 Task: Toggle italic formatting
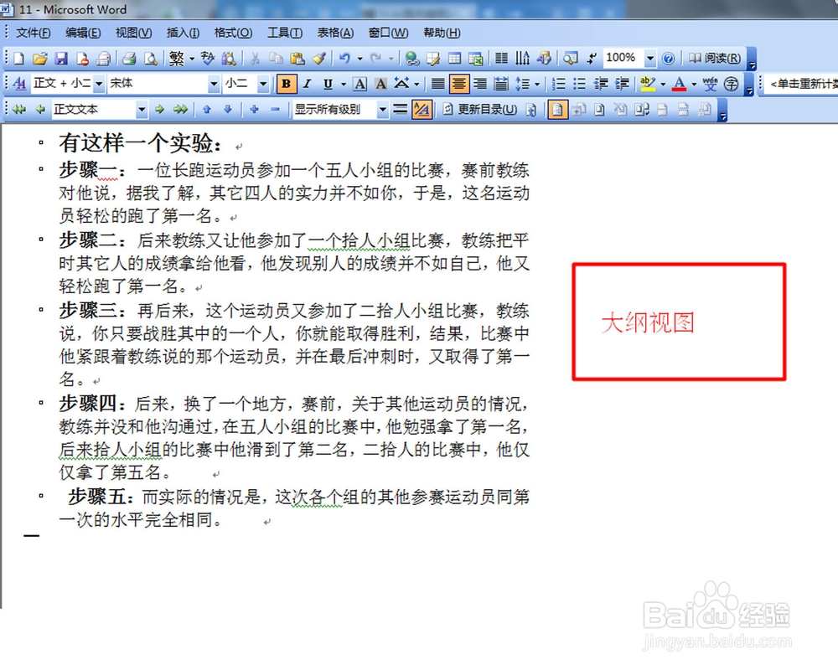(x=306, y=84)
